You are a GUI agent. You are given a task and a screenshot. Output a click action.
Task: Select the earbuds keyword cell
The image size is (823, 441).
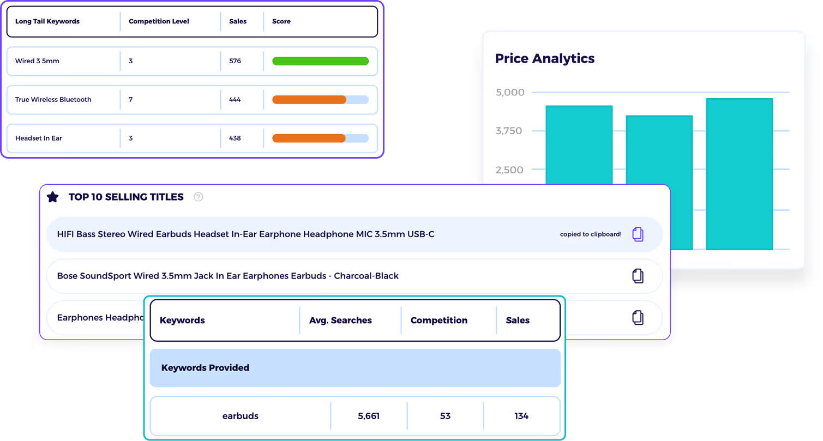coord(241,416)
